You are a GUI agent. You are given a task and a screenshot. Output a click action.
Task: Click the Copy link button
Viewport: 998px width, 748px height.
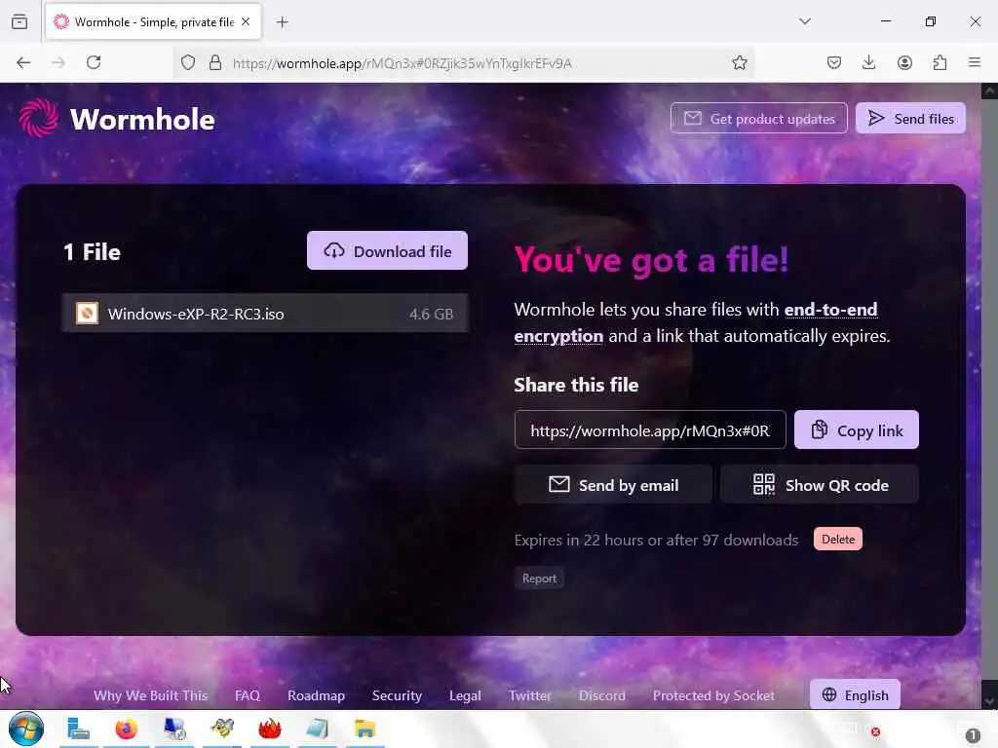point(856,430)
